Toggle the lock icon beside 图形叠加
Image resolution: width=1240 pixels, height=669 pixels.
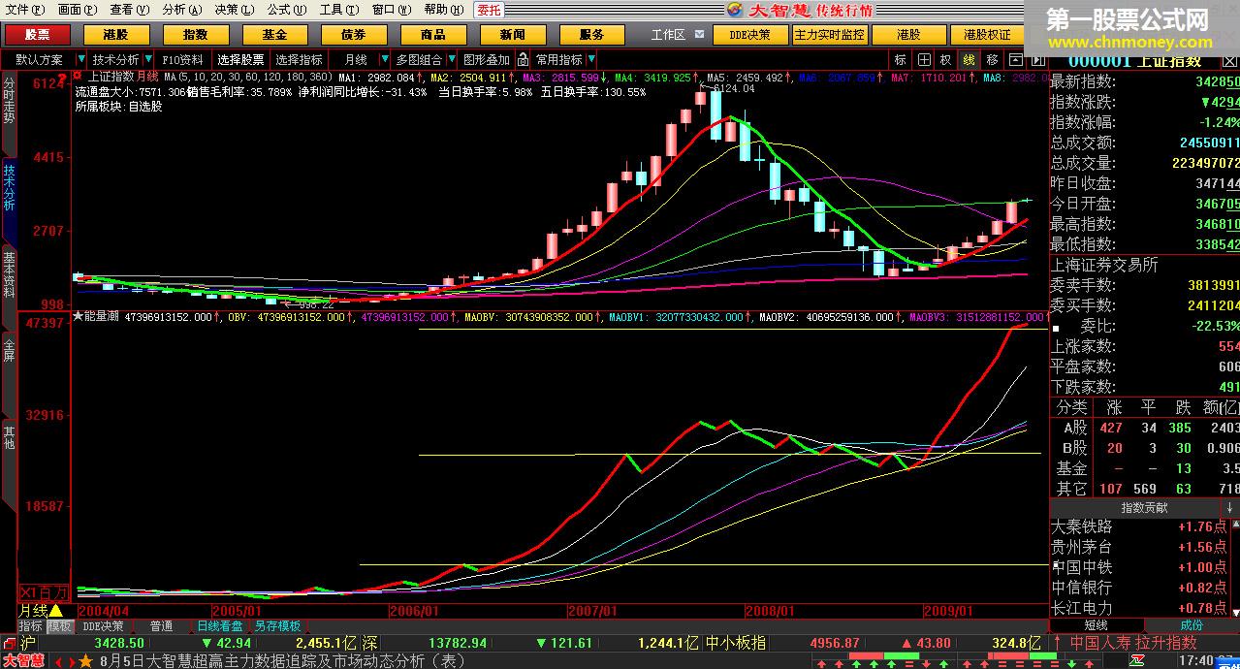[x=521, y=60]
